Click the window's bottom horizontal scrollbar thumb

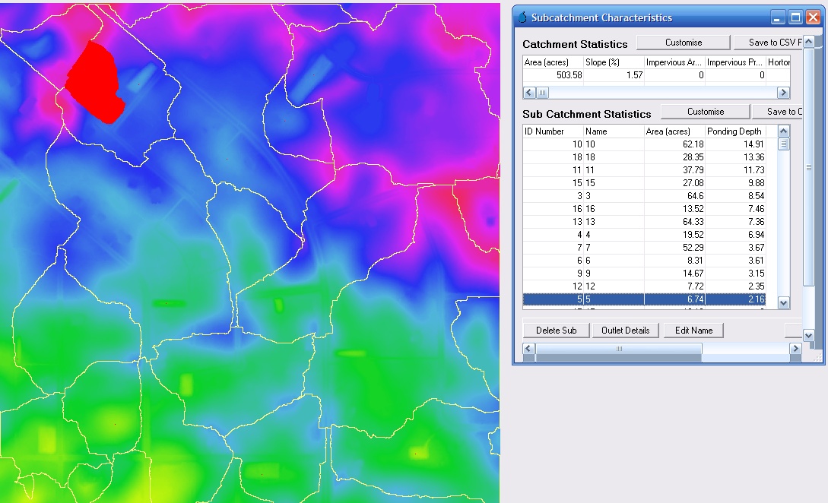click(x=618, y=349)
